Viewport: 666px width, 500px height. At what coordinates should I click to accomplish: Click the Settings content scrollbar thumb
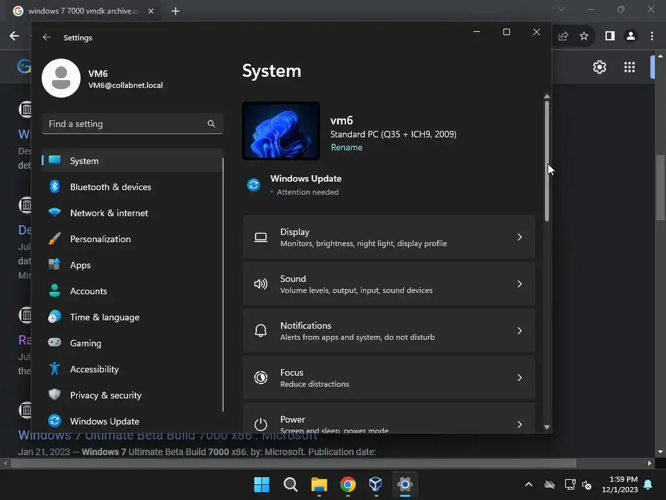(546, 161)
